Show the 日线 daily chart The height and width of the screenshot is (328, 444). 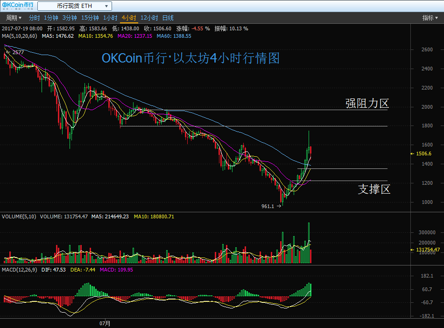click(x=168, y=18)
